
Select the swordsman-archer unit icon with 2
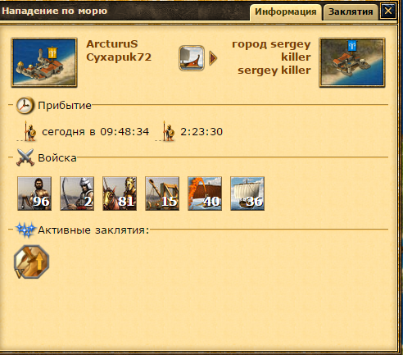coord(77,193)
